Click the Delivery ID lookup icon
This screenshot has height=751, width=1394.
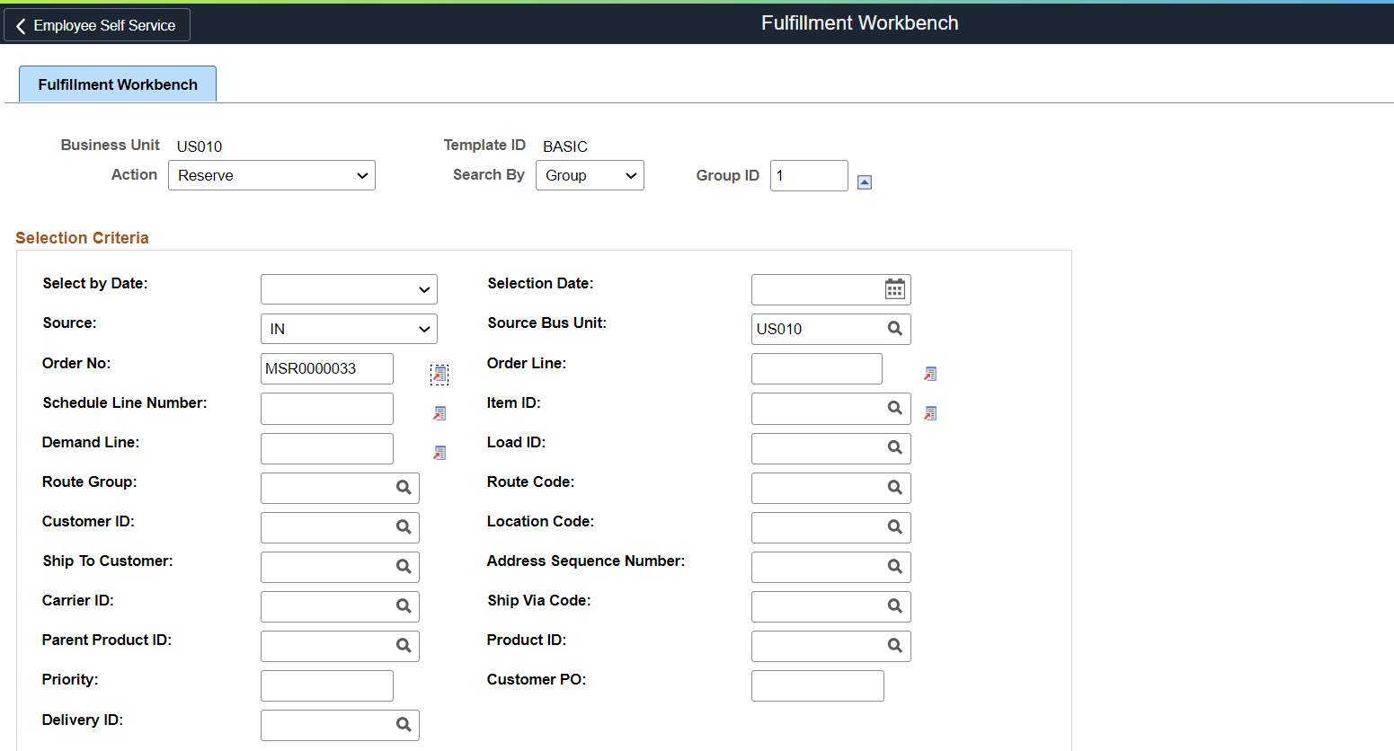[x=404, y=724]
